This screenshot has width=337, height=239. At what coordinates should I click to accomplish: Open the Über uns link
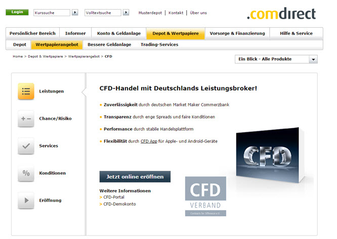pos(198,13)
